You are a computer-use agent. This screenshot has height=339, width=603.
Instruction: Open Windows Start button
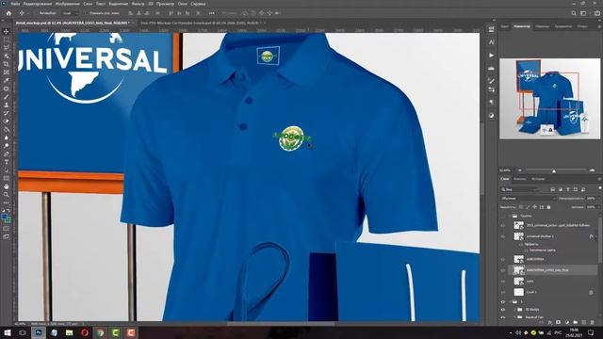7,332
